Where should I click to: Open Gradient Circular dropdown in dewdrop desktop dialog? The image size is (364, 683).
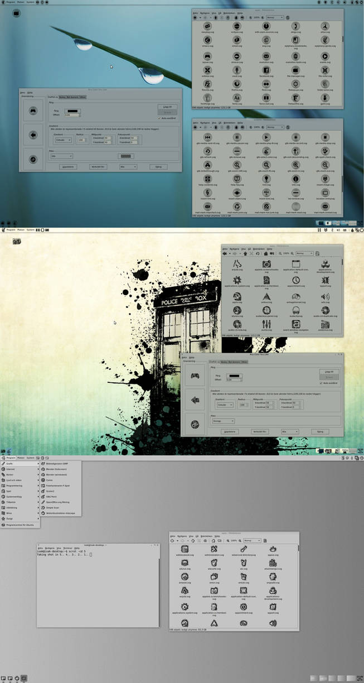point(64,140)
